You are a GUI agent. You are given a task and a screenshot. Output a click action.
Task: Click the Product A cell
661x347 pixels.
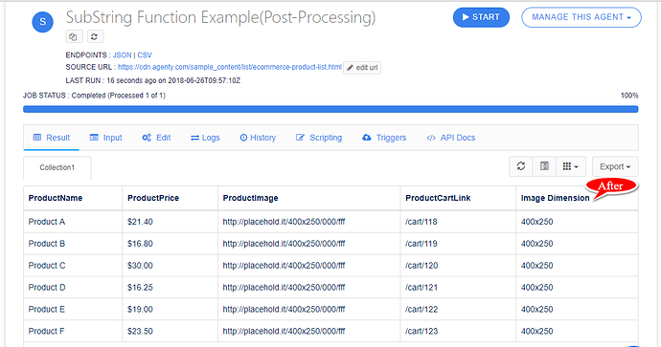click(73, 222)
